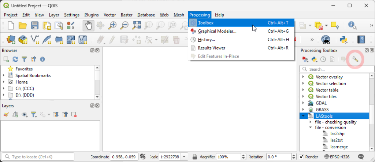Expand the GDAL provider group
This screenshot has width=375, height=162.
click(303, 103)
